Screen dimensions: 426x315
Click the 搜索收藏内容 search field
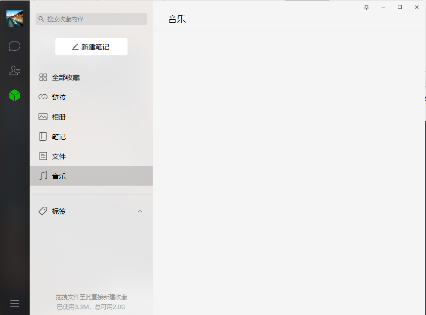(x=91, y=19)
